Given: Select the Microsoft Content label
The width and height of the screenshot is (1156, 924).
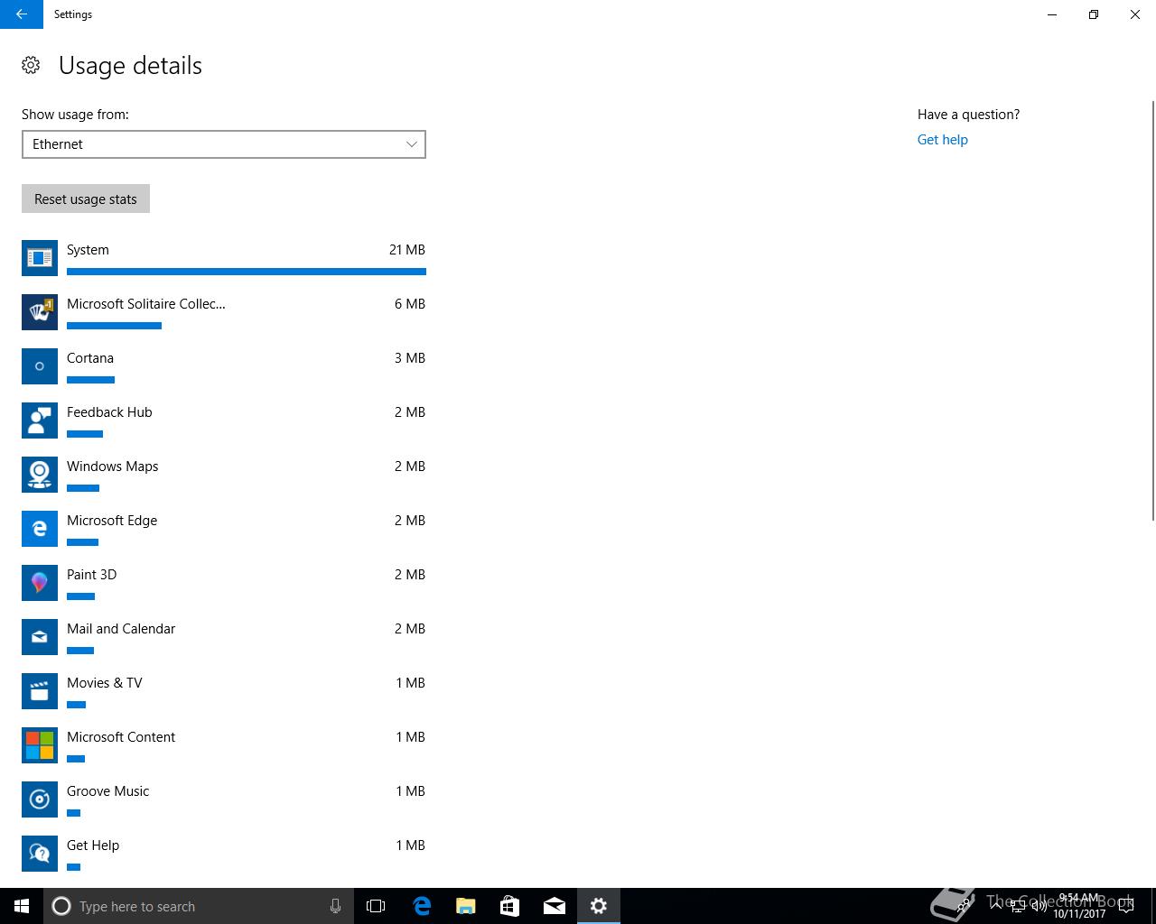Looking at the screenshot, I should click(x=121, y=737).
